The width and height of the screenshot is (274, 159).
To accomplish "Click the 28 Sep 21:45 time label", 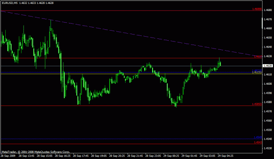I will 135,156.
